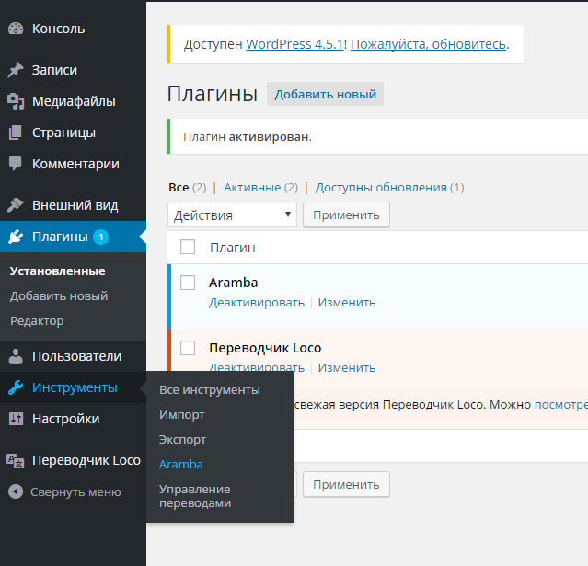Open Пользователи in the sidebar menu
Viewport: 588px width, 566px height.
coord(77,356)
